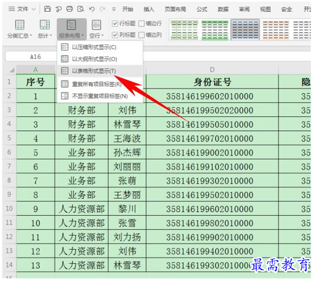Click the 刘丽丽 name cell
Viewport: 314px width, 281px height.
point(127,167)
